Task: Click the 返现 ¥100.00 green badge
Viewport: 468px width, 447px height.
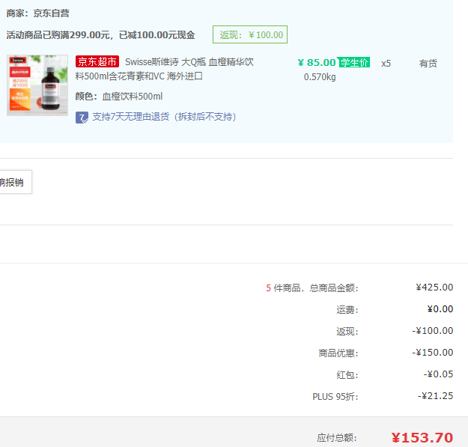Action: (x=250, y=34)
